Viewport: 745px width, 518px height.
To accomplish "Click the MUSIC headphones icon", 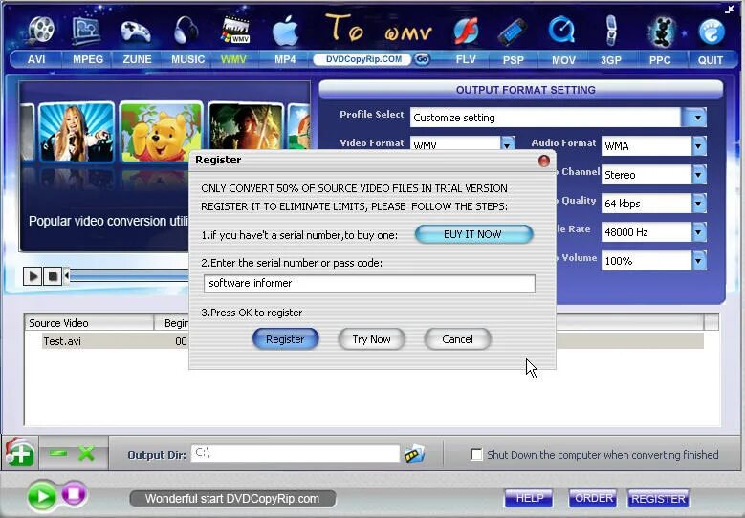I will (x=186, y=30).
